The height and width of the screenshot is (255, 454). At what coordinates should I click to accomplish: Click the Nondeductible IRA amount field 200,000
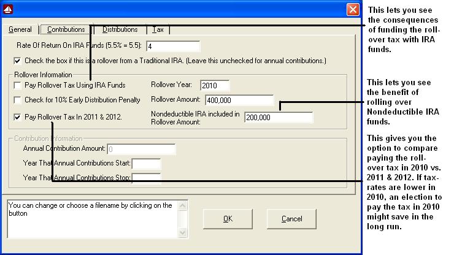pos(279,117)
